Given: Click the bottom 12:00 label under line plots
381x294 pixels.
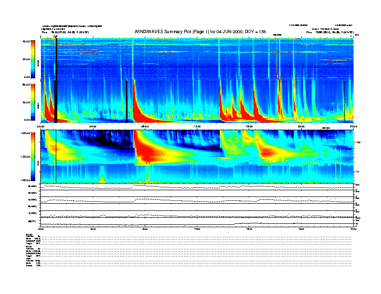Looking at the screenshot, I should [197, 229].
